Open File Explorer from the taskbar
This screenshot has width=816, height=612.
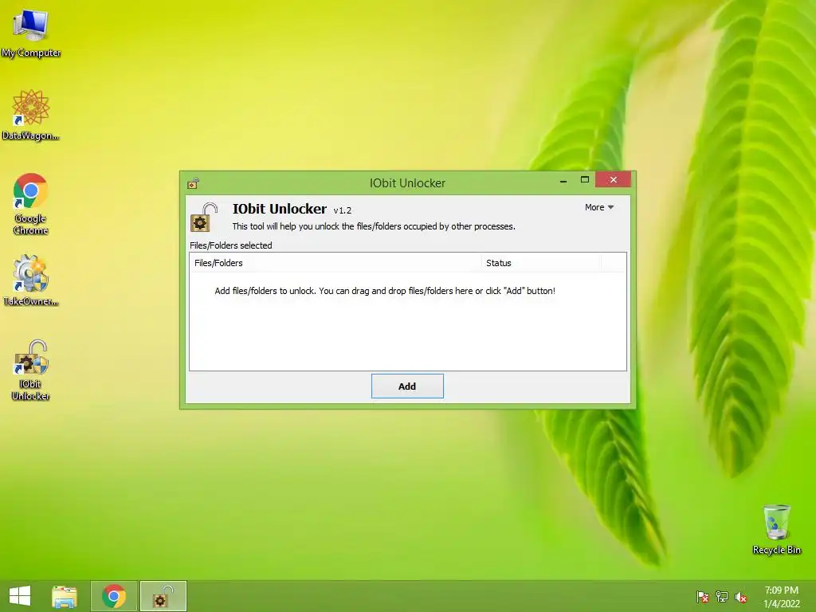coord(65,596)
